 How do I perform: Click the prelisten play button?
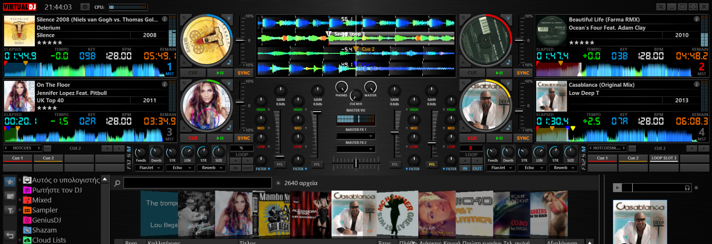pyautogui.click(x=617, y=188)
